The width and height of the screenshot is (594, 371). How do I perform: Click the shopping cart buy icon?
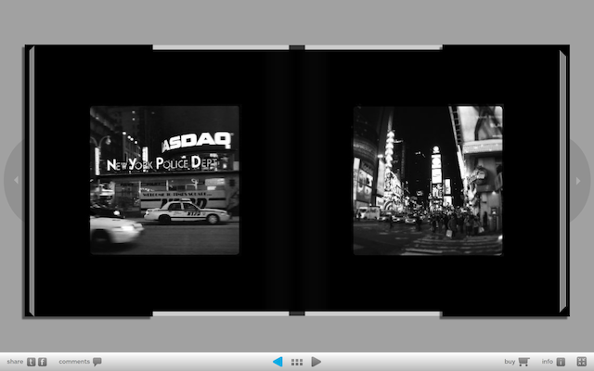coord(523,362)
